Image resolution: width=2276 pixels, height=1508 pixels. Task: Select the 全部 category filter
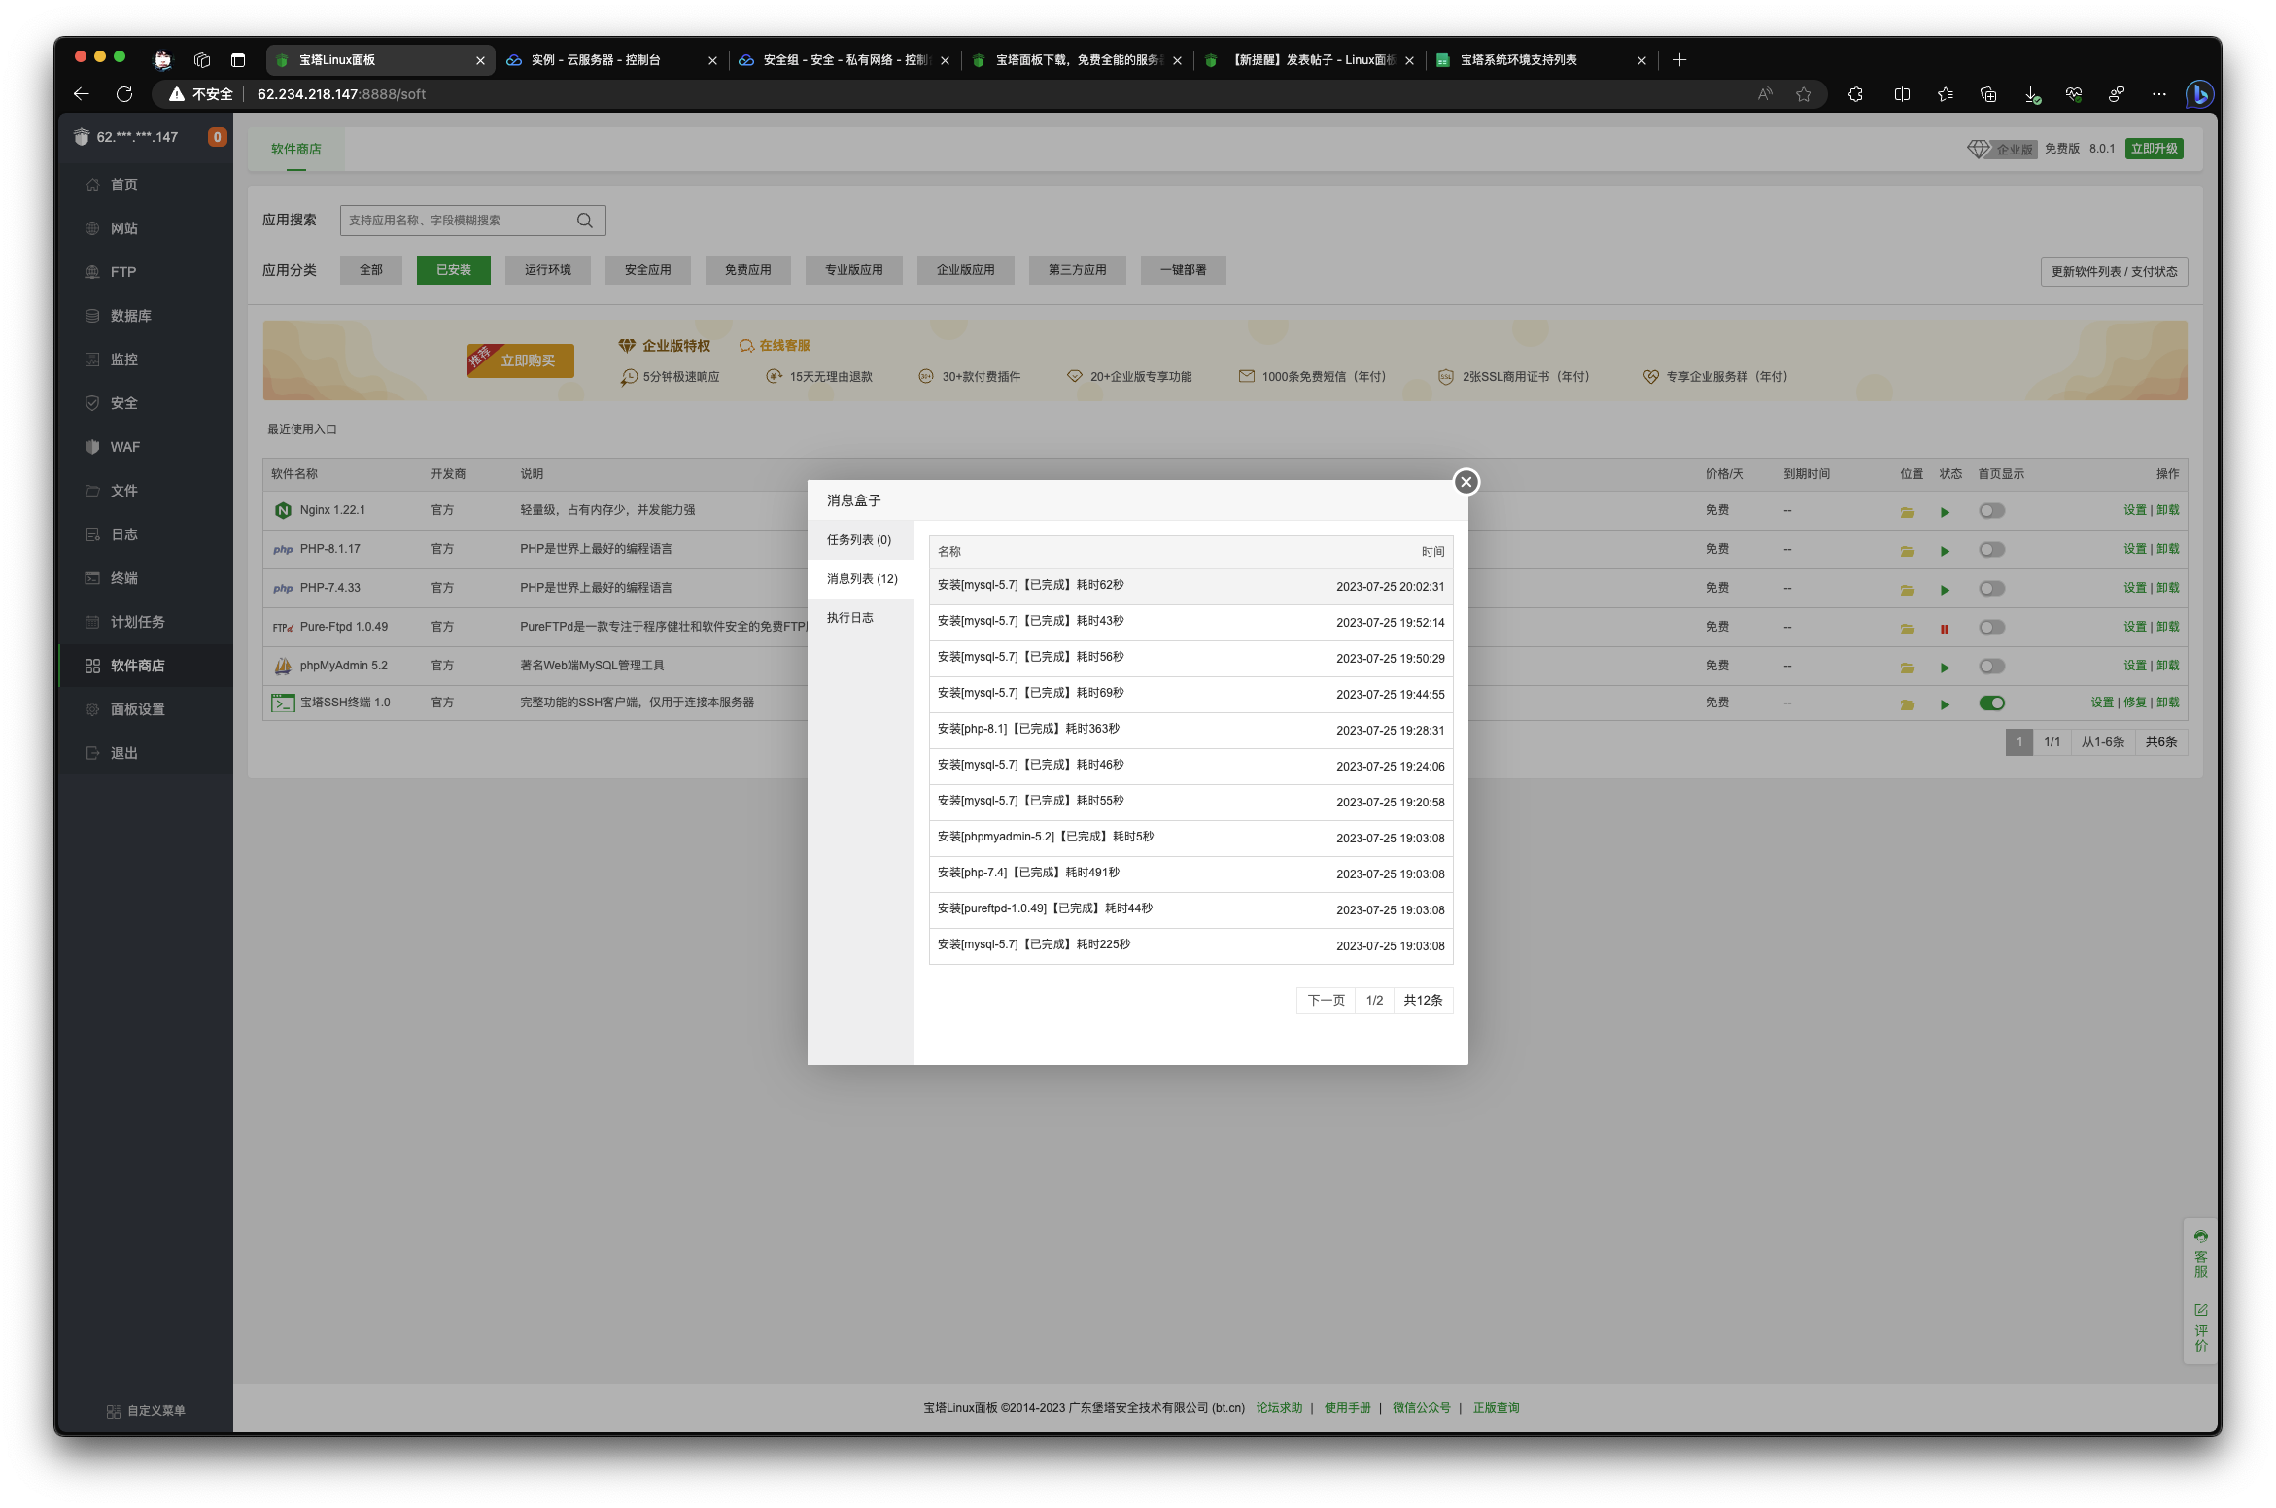(x=371, y=270)
